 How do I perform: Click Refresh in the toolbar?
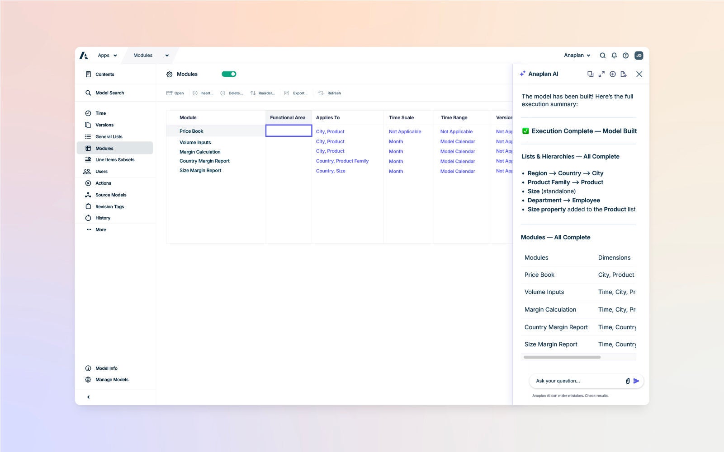click(x=330, y=93)
